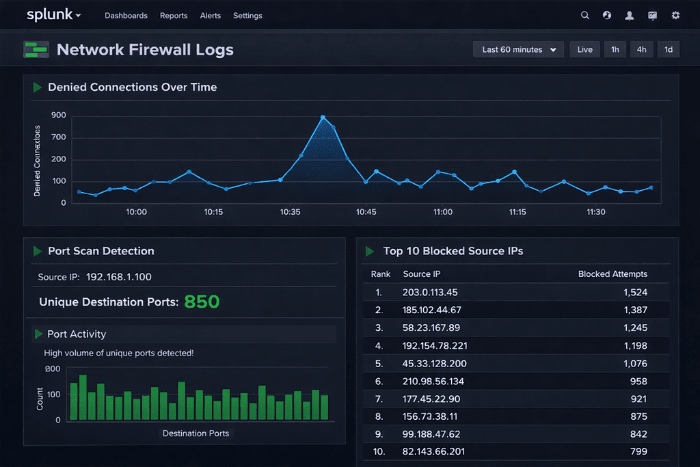700x467 pixels.
Task: Open the settings gear icon
Action: tap(676, 16)
